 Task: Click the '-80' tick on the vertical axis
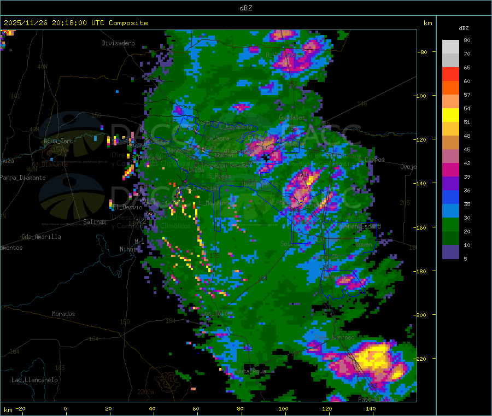pos(423,52)
